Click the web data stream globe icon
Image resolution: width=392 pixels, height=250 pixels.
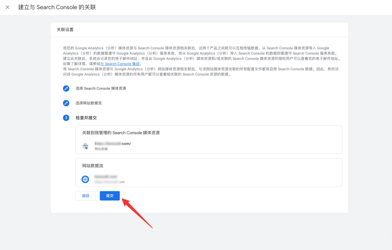85,179
